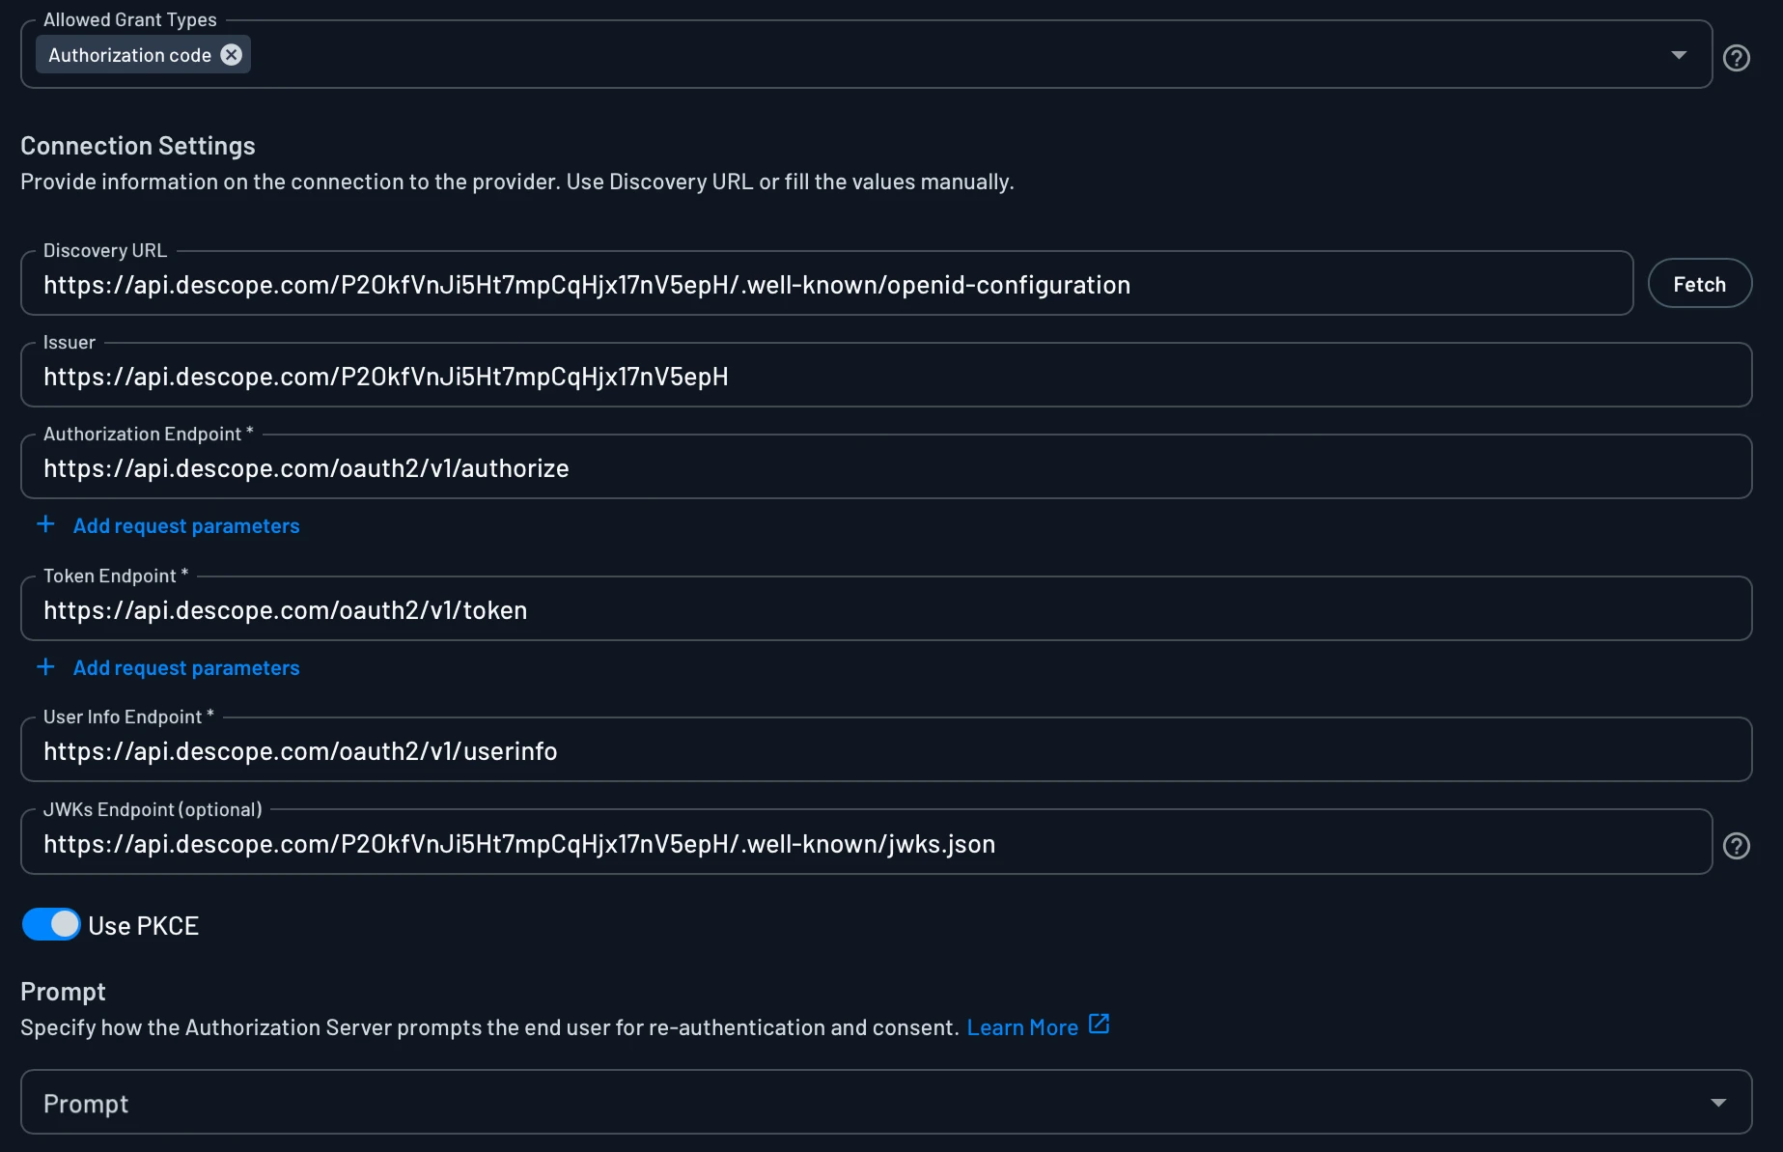Add request parameters for Token Endpoint
This screenshot has width=1783, height=1152.
click(186, 668)
